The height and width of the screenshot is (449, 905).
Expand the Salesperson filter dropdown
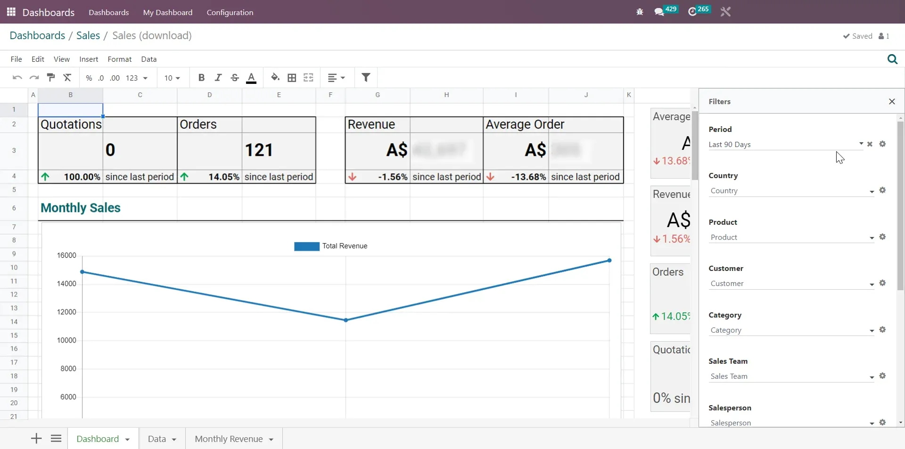coord(871,423)
